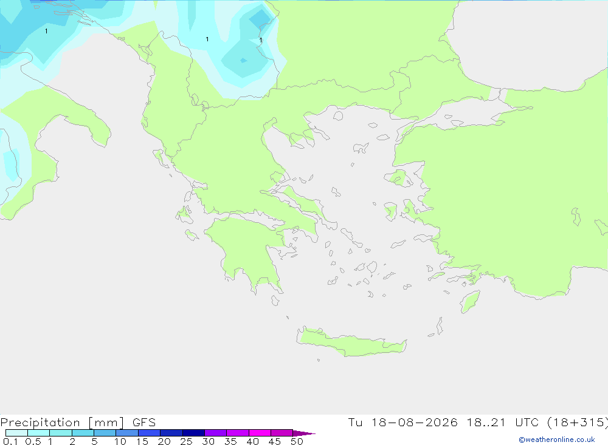Click the legend value '40'

coord(252,441)
